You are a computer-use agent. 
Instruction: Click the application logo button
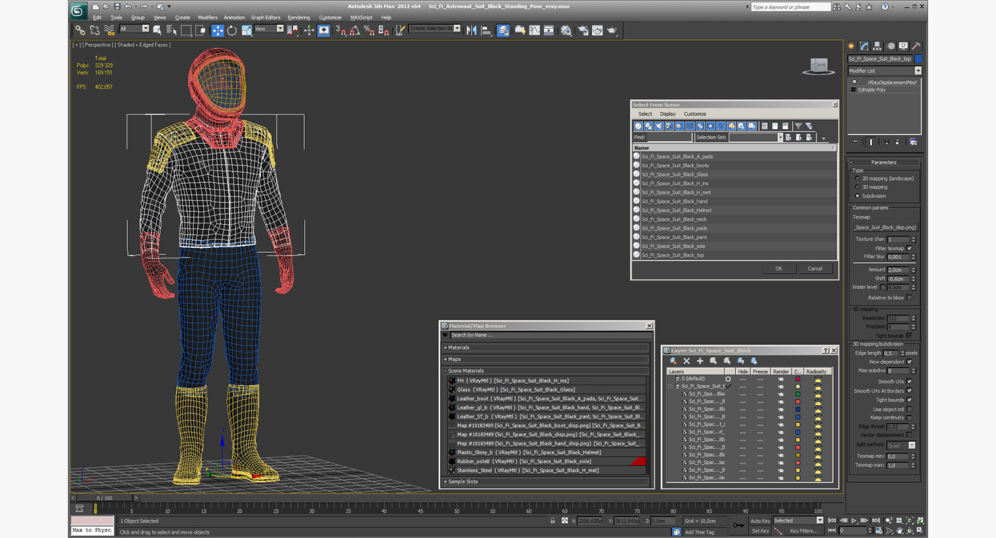tap(79, 9)
